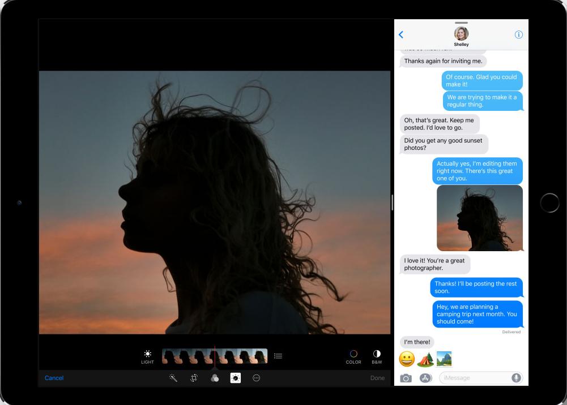The height and width of the screenshot is (405, 567).
Task: Cancel the photo edit
Action: click(54, 378)
